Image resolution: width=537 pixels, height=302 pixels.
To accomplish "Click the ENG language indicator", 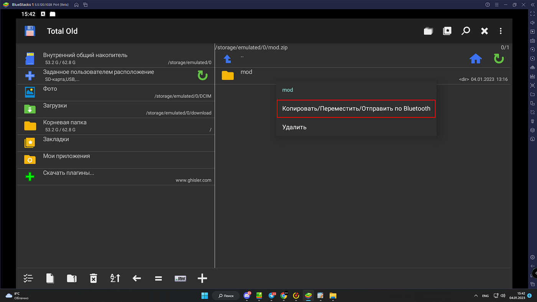I will click(x=485, y=296).
